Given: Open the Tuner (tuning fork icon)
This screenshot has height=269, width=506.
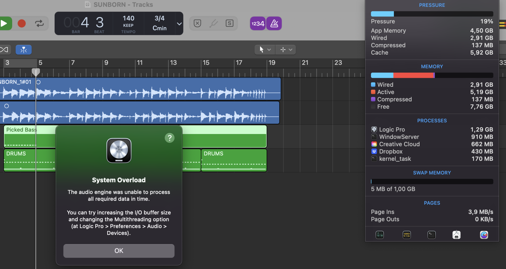Looking at the screenshot, I should click(x=214, y=24).
